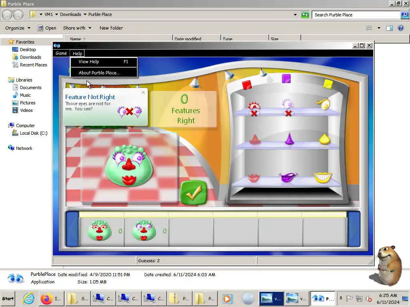The height and width of the screenshot is (307, 410).
Task: Open the Game menu in Purble Place
Action: click(x=61, y=53)
